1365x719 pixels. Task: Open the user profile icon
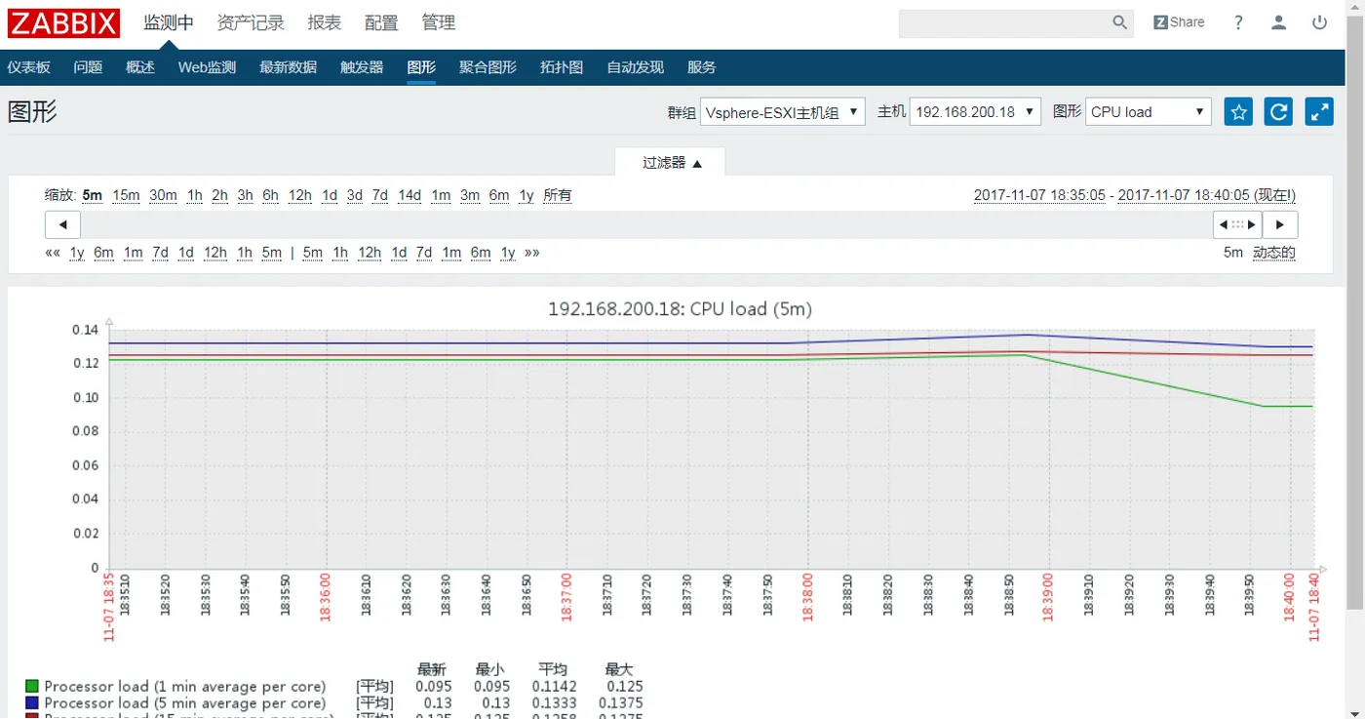click(1279, 22)
